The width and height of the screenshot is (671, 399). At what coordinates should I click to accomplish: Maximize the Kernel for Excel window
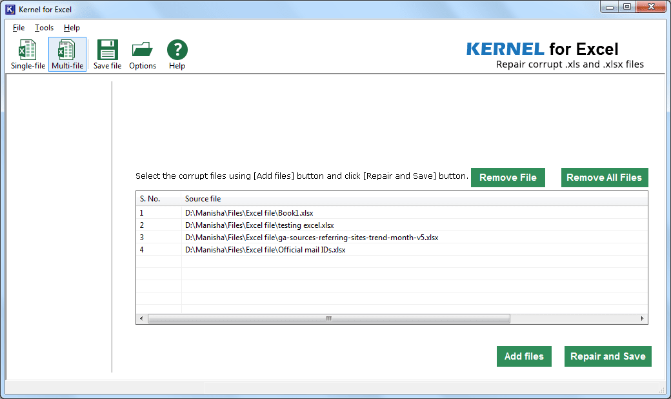coord(627,7)
